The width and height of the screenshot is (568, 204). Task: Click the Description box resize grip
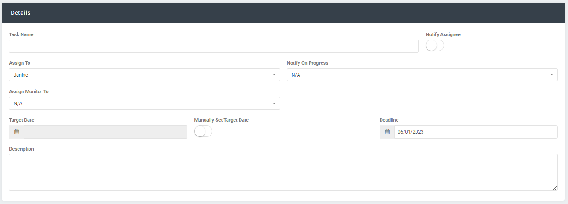[x=555, y=188]
